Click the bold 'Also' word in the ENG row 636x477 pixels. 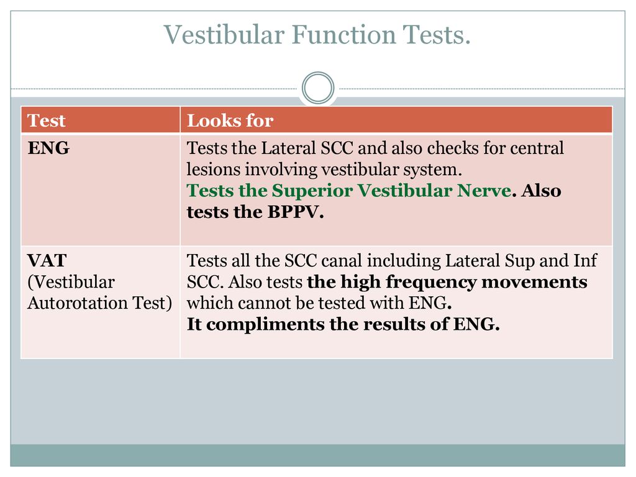pyautogui.click(x=541, y=191)
